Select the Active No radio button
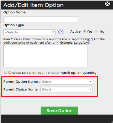Image resolution: width=113 pixels, height=123 pixels. (x=96, y=31)
